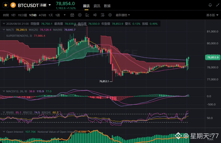Select the 1秒 interval
This screenshot has width=221, height=143.
[13, 15]
